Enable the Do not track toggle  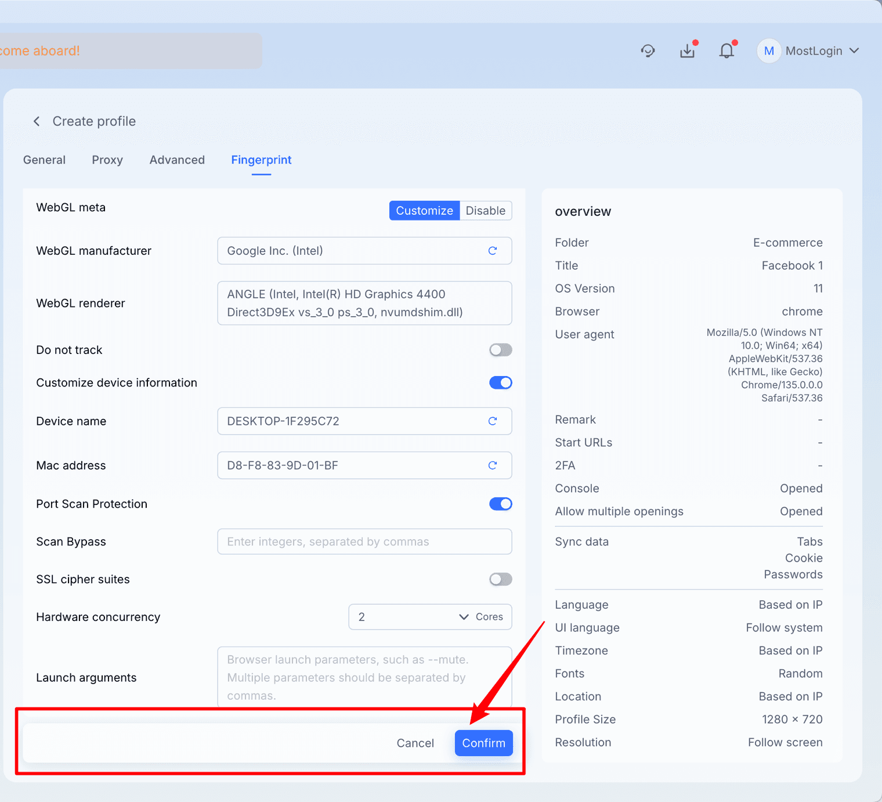500,349
